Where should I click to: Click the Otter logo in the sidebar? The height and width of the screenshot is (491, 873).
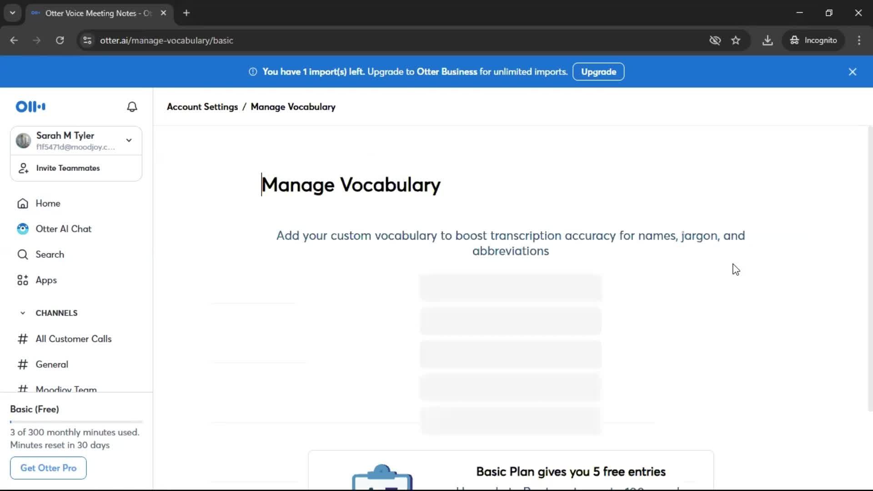pyautogui.click(x=30, y=106)
